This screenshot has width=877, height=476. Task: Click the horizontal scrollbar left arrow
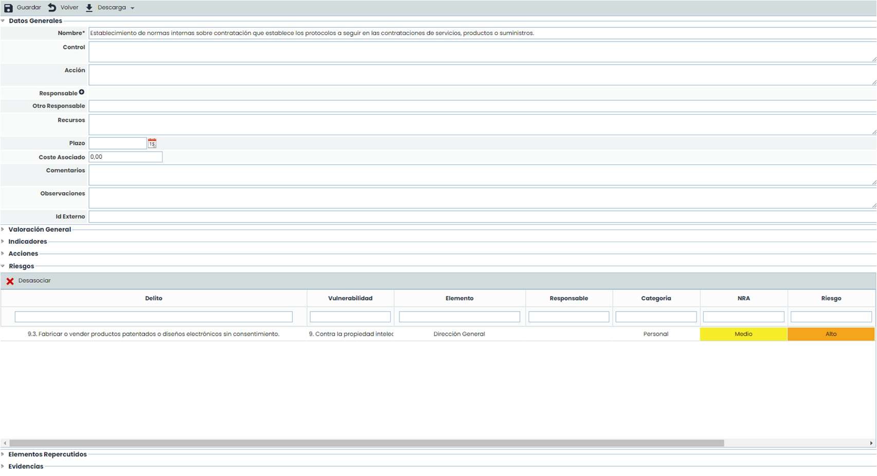pyautogui.click(x=5, y=443)
